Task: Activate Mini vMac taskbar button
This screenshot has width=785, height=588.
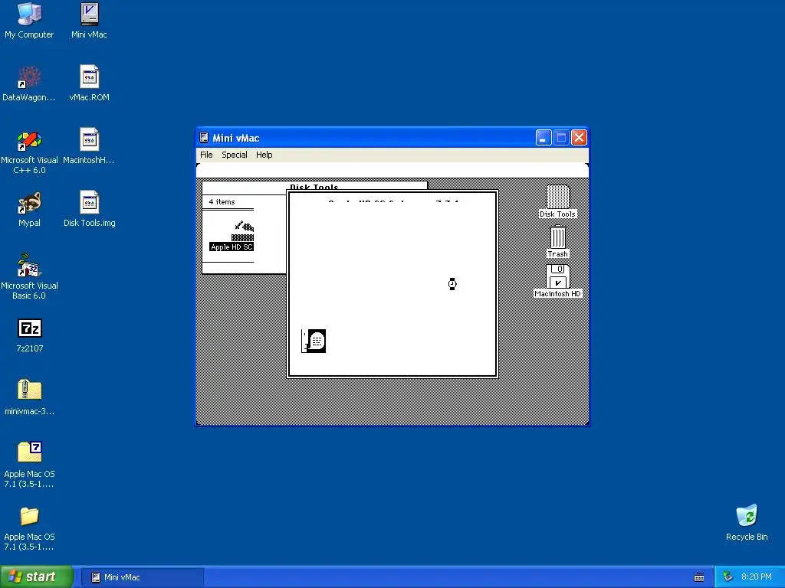Action: [142, 577]
